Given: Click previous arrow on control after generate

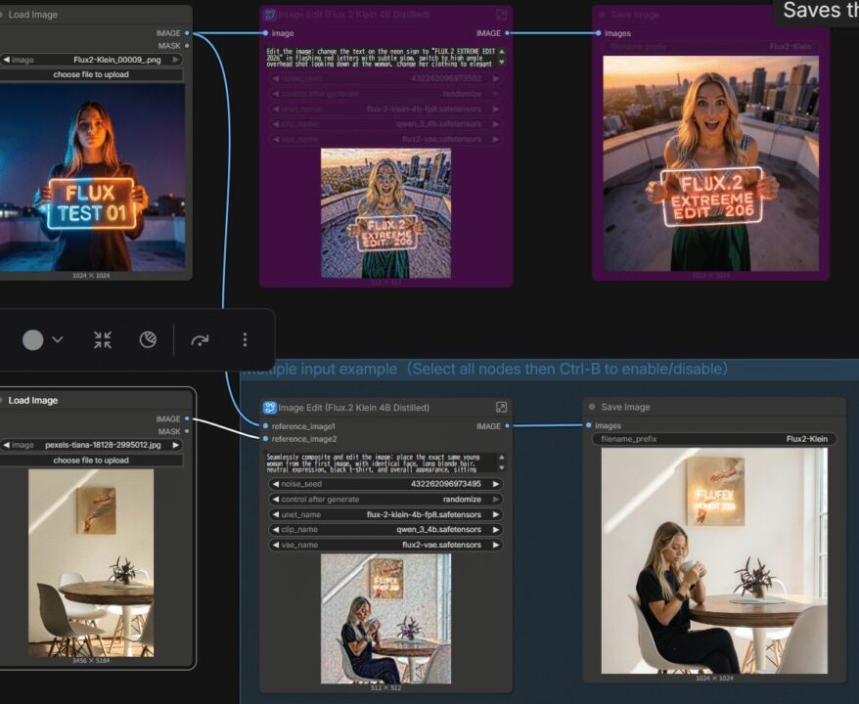Looking at the screenshot, I should [276, 500].
